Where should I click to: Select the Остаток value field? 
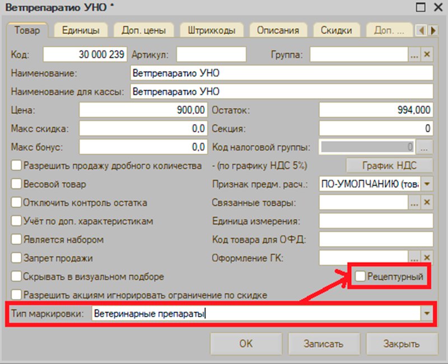[376, 110]
